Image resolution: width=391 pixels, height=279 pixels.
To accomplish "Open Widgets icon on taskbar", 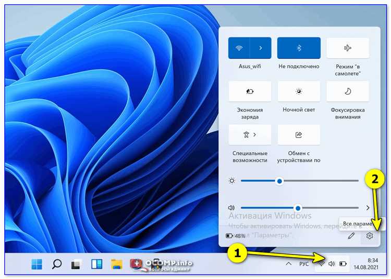I will coord(96,264).
